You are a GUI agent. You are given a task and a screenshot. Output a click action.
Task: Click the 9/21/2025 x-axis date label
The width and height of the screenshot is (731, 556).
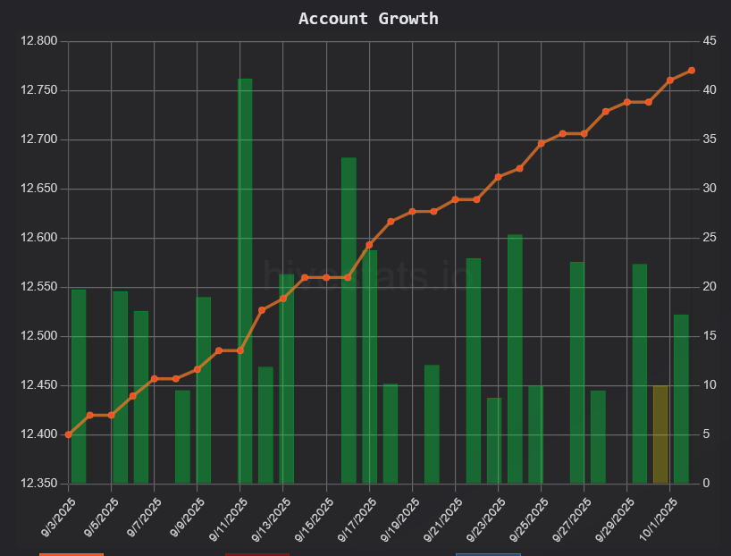[442, 517]
